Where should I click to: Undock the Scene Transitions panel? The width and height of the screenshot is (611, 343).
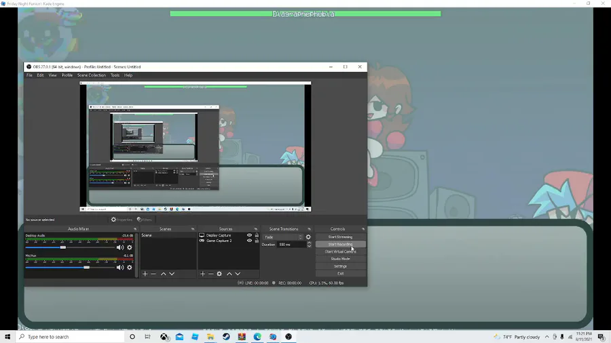(310, 229)
